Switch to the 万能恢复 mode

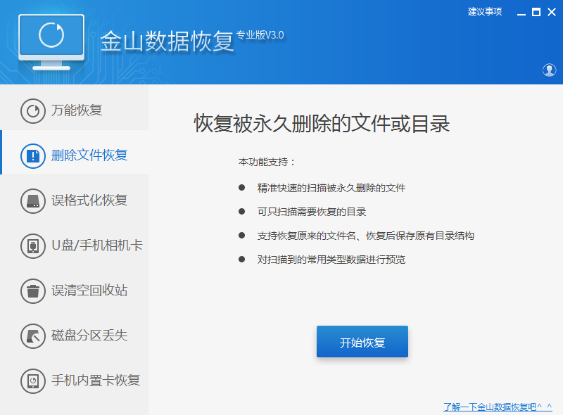coord(77,110)
